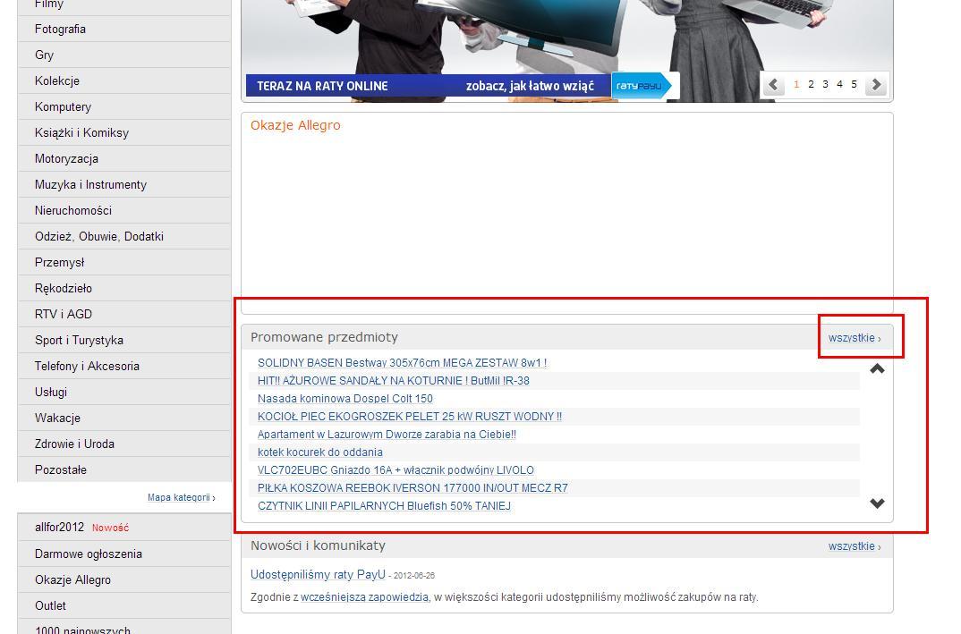Switch banner to slide 3
961x634 pixels.
[825, 85]
